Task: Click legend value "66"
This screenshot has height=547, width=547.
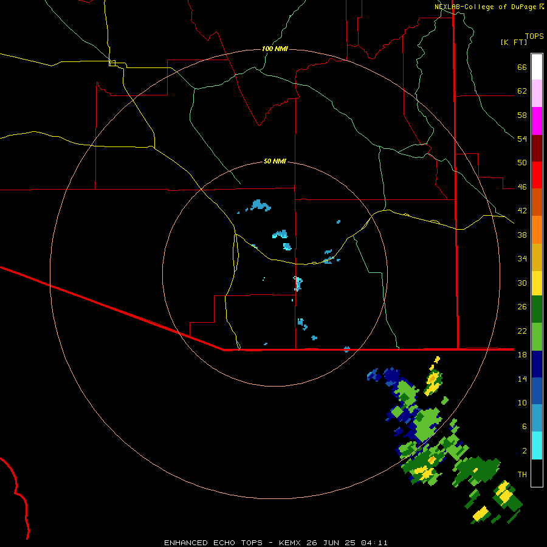Action: point(522,67)
